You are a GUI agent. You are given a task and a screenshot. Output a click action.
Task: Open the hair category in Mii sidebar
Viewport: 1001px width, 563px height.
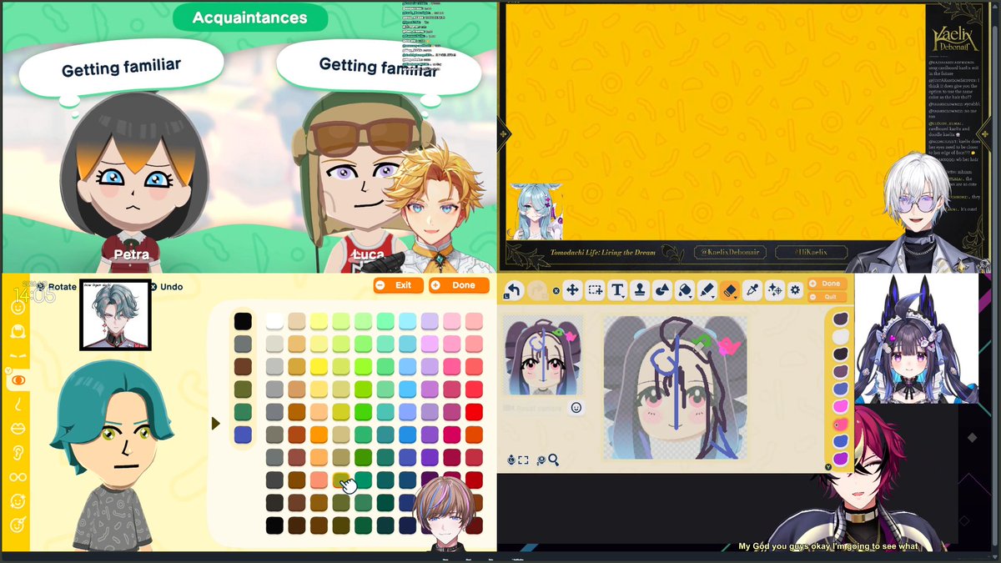click(x=18, y=332)
